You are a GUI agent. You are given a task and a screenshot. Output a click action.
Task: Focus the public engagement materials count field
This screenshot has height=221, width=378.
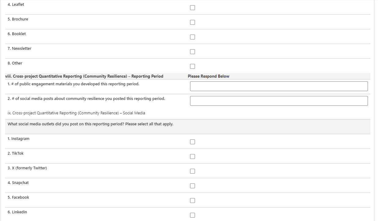pos(279,86)
